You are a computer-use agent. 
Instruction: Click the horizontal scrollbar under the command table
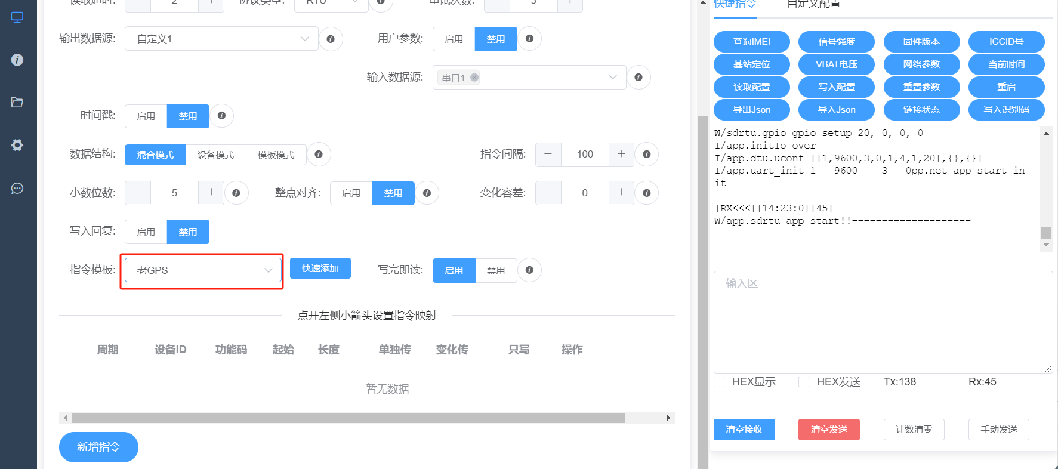348,418
